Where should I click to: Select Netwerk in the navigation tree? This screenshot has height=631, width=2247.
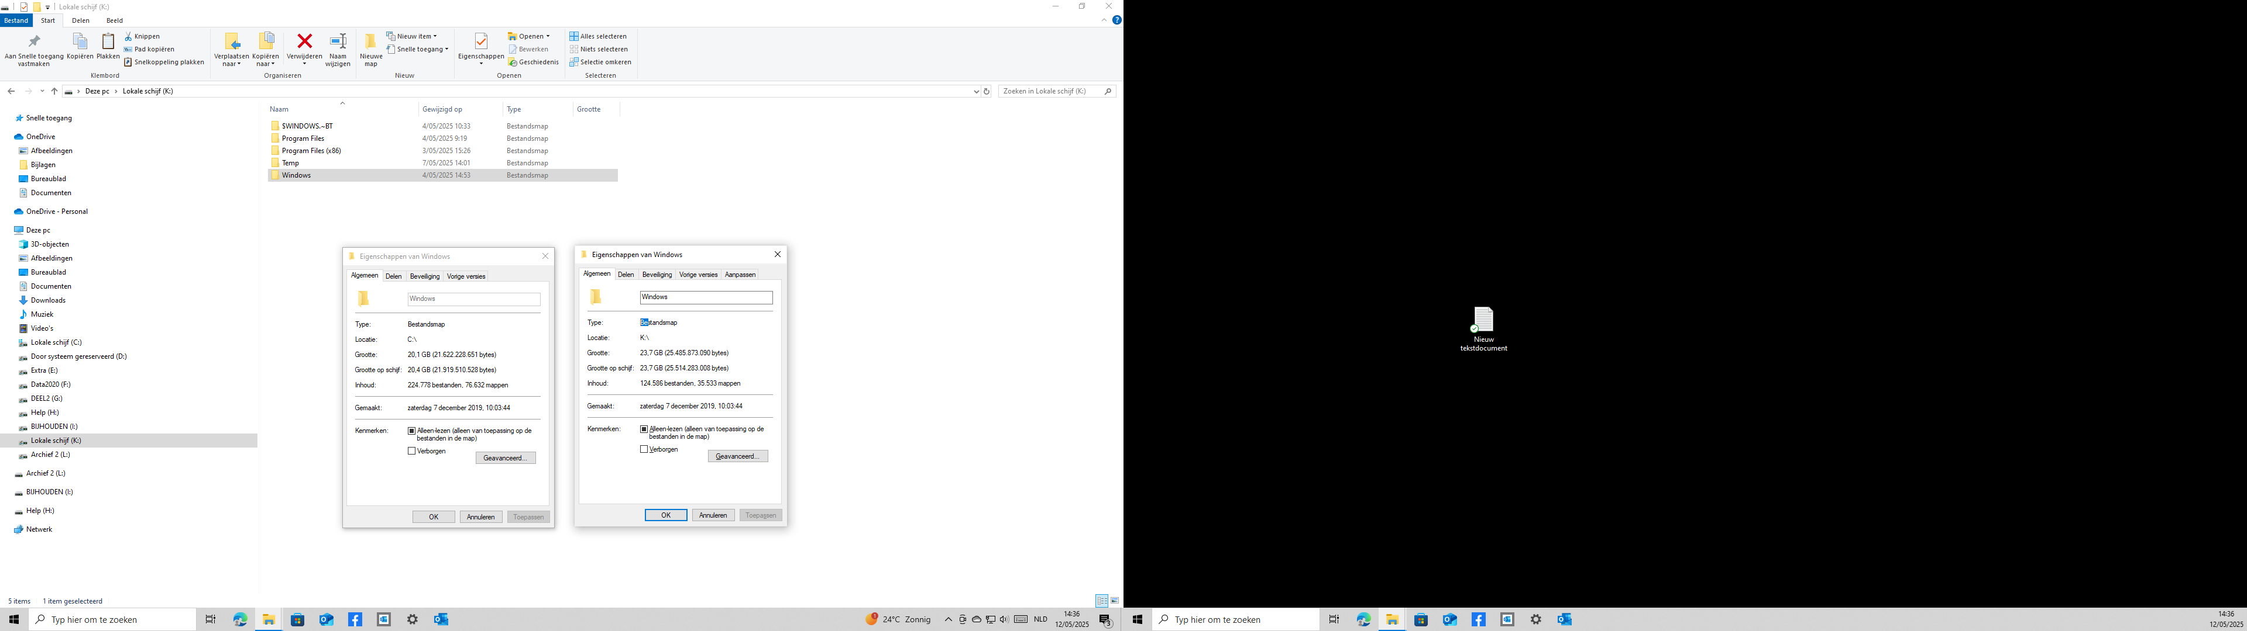click(x=39, y=529)
